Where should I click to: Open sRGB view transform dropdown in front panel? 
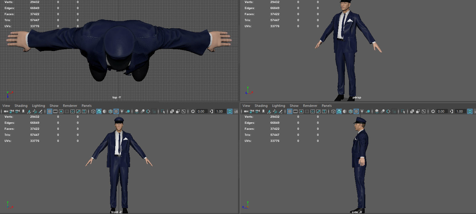click(x=236, y=112)
